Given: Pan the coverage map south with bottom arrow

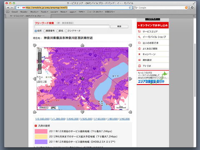Looking at the screenshot, I should [82, 112].
